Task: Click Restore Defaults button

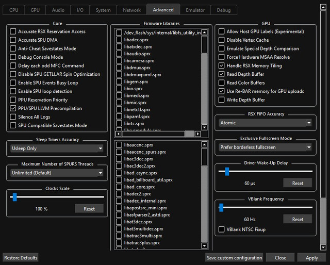Action: tap(21, 258)
